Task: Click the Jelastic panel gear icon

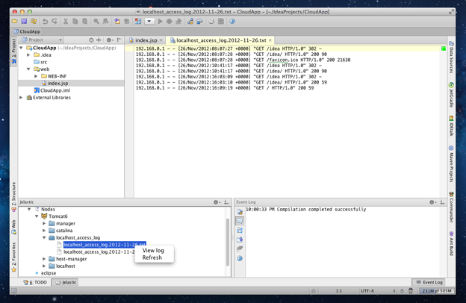Action: point(217,202)
